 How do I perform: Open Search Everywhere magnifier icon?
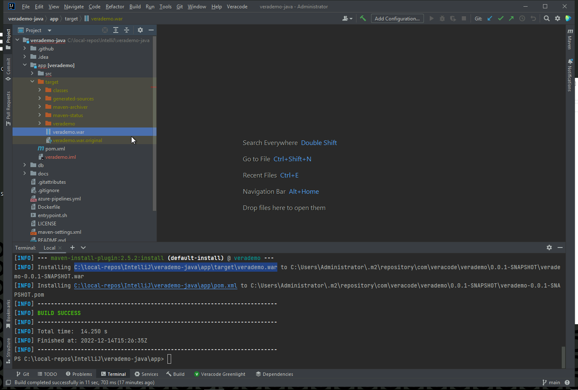coord(547,18)
